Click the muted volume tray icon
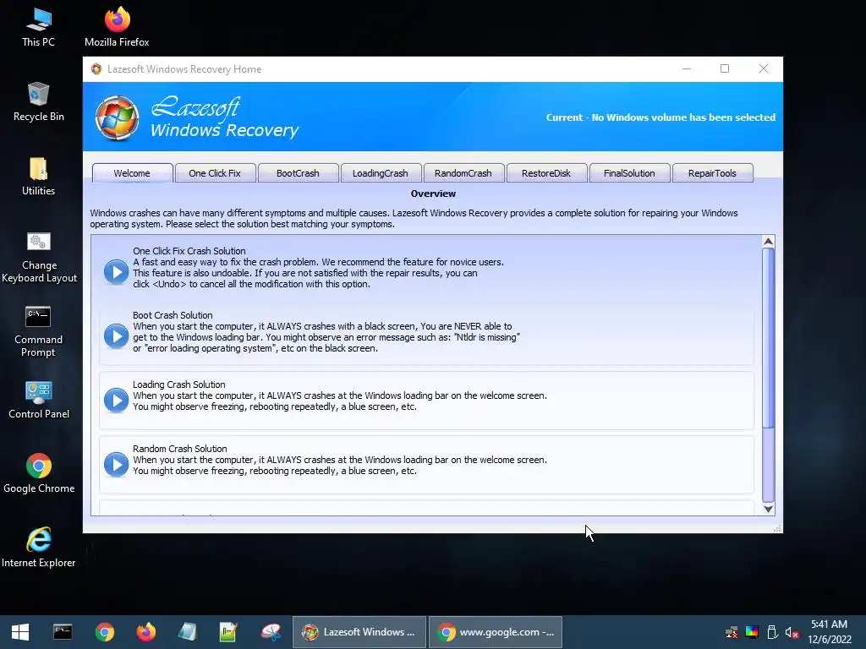The image size is (866, 649). tap(792, 632)
